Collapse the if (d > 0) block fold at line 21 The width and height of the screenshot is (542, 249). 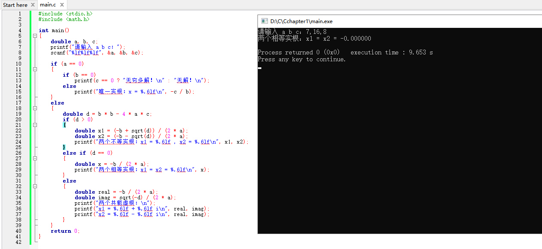[35, 125]
